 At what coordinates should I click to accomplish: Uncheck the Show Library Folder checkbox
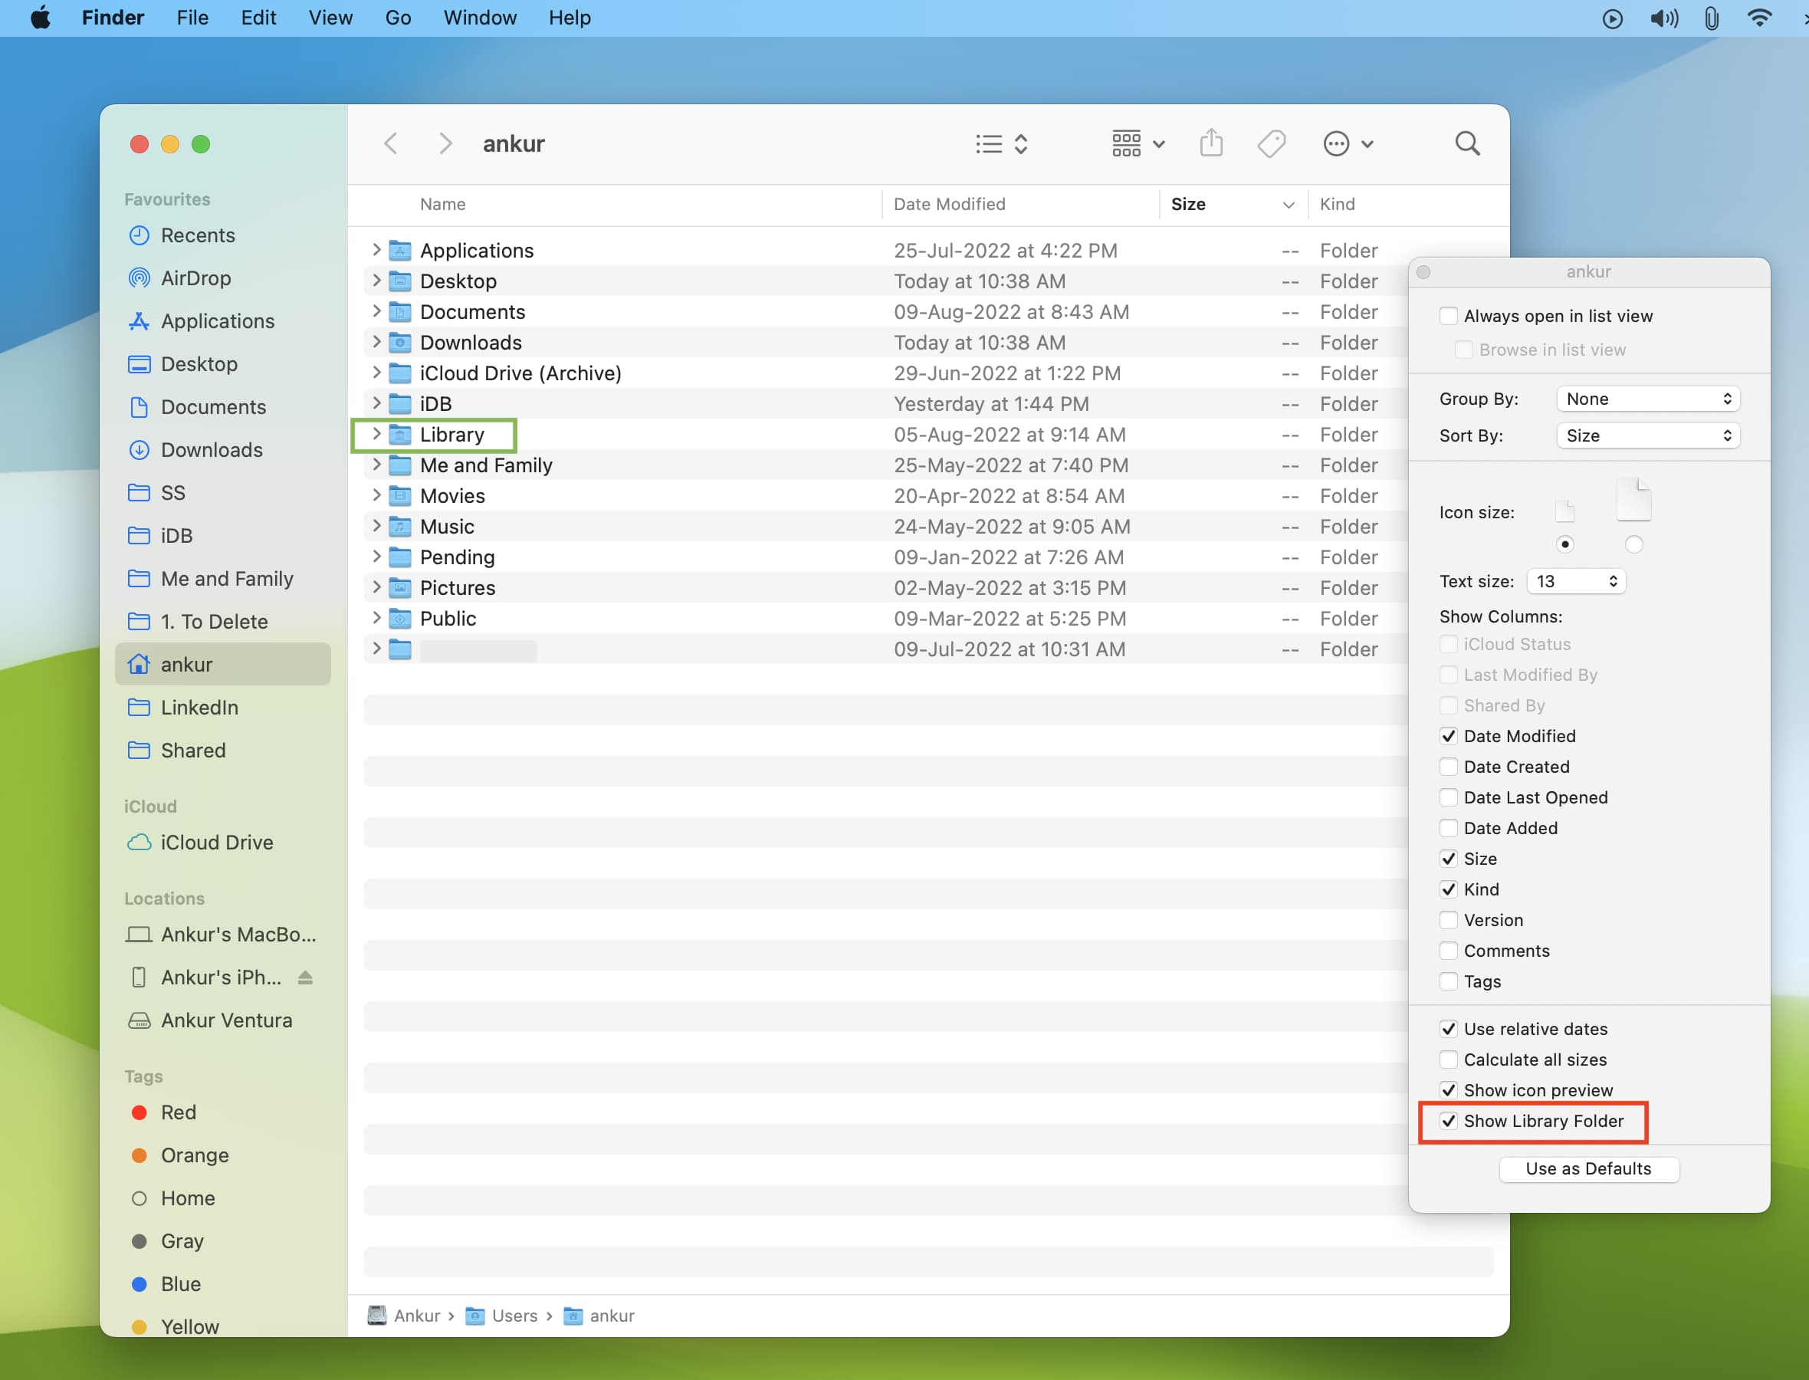[1449, 1121]
